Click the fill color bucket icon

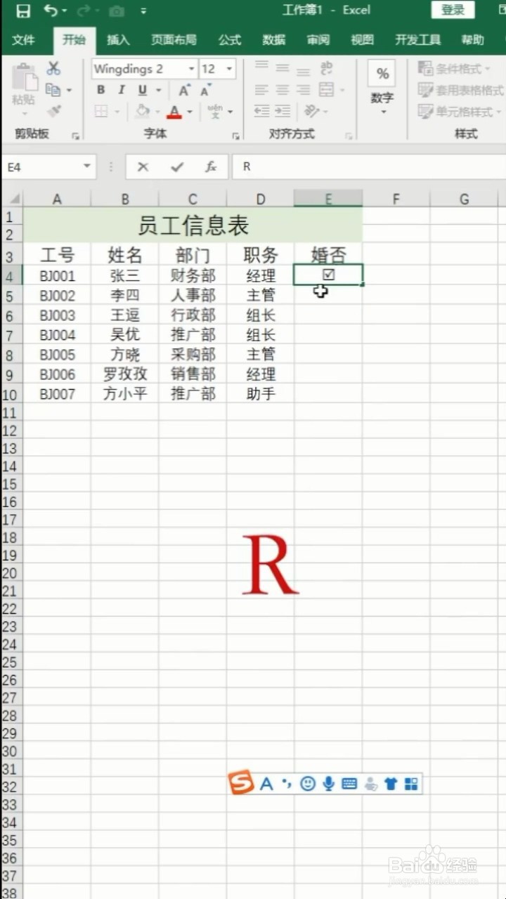point(142,111)
